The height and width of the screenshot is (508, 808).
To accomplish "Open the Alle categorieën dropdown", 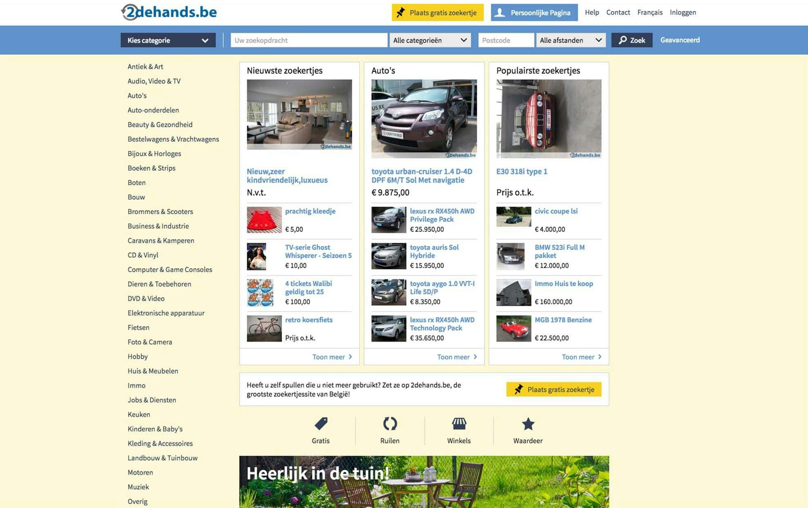I will [x=429, y=40].
